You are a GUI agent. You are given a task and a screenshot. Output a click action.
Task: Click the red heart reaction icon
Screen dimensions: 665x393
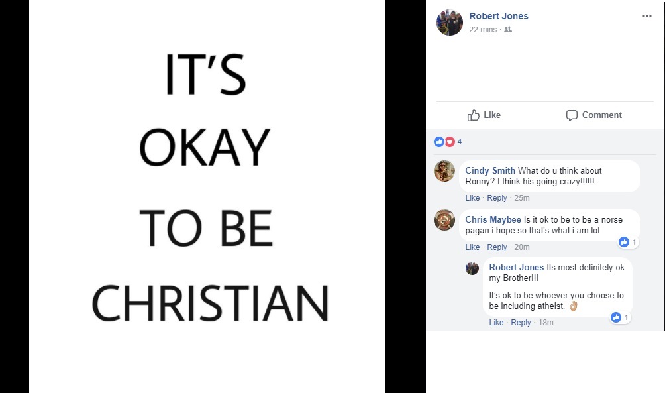(449, 142)
